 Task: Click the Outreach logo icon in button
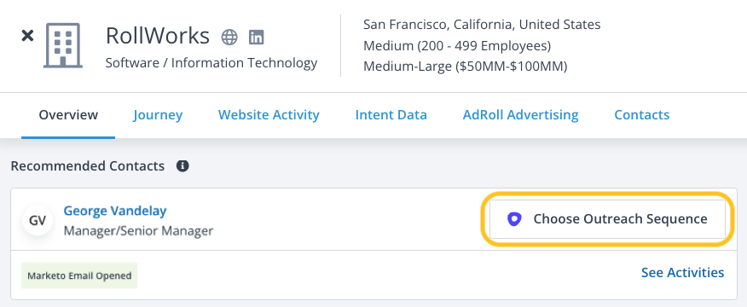point(514,219)
